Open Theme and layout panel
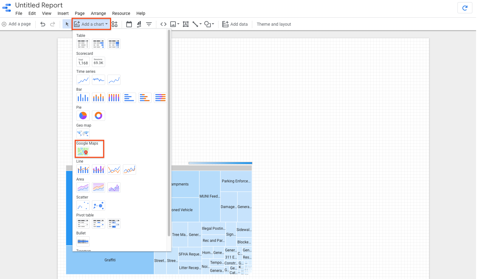 (274, 24)
